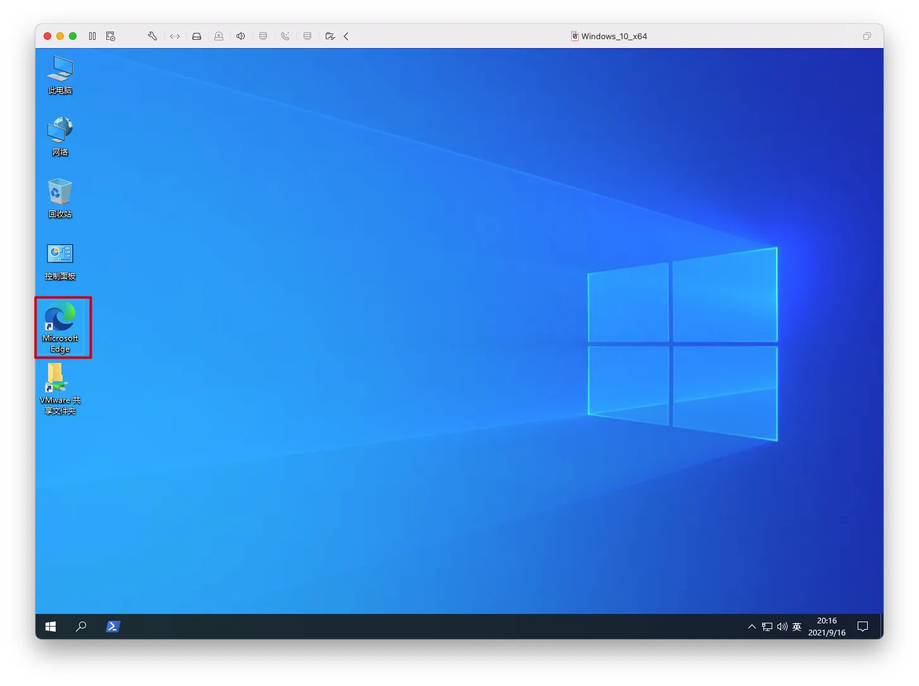Click the first dimmed stacked-disk device icon
The image size is (919, 686).
[263, 36]
